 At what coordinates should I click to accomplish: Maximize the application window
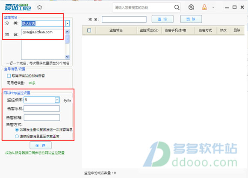point(234,7)
